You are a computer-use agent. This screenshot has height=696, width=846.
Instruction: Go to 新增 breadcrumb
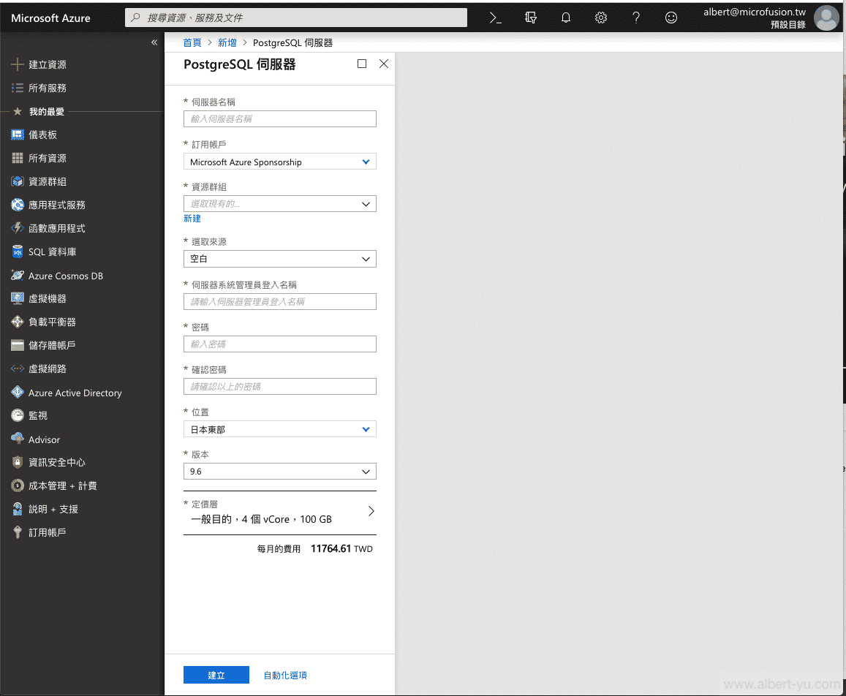(227, 42)
